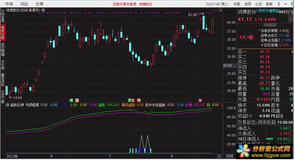Switch to the 基本资料 side tab
The height and width of the screenshot is (160, 295).
tap(3, 80)
